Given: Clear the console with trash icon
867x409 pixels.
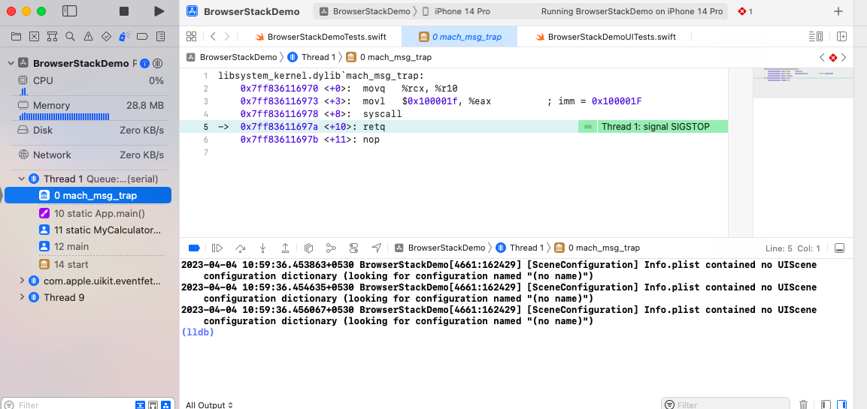Looking at the screenshot, I should [x=805, y=405].
